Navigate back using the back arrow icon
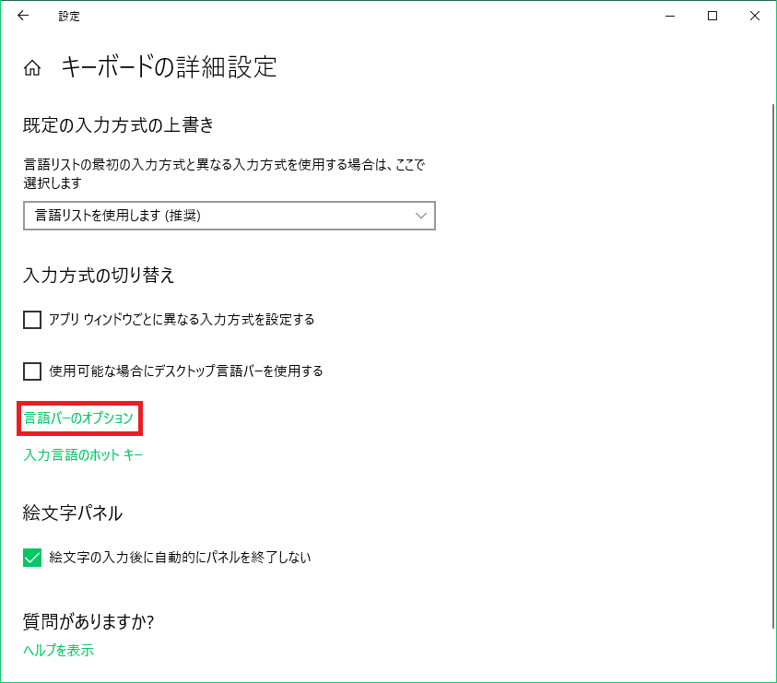Viewport: 777px width, 683px height. tap(23, 16)
